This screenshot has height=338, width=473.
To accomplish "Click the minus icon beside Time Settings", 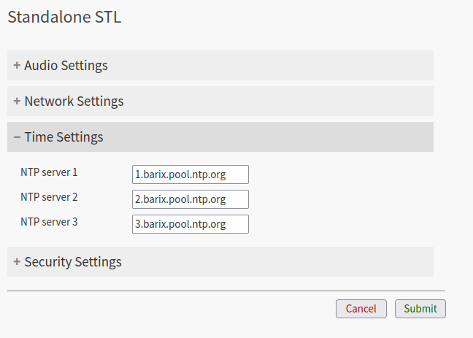I will pos(17,137).
